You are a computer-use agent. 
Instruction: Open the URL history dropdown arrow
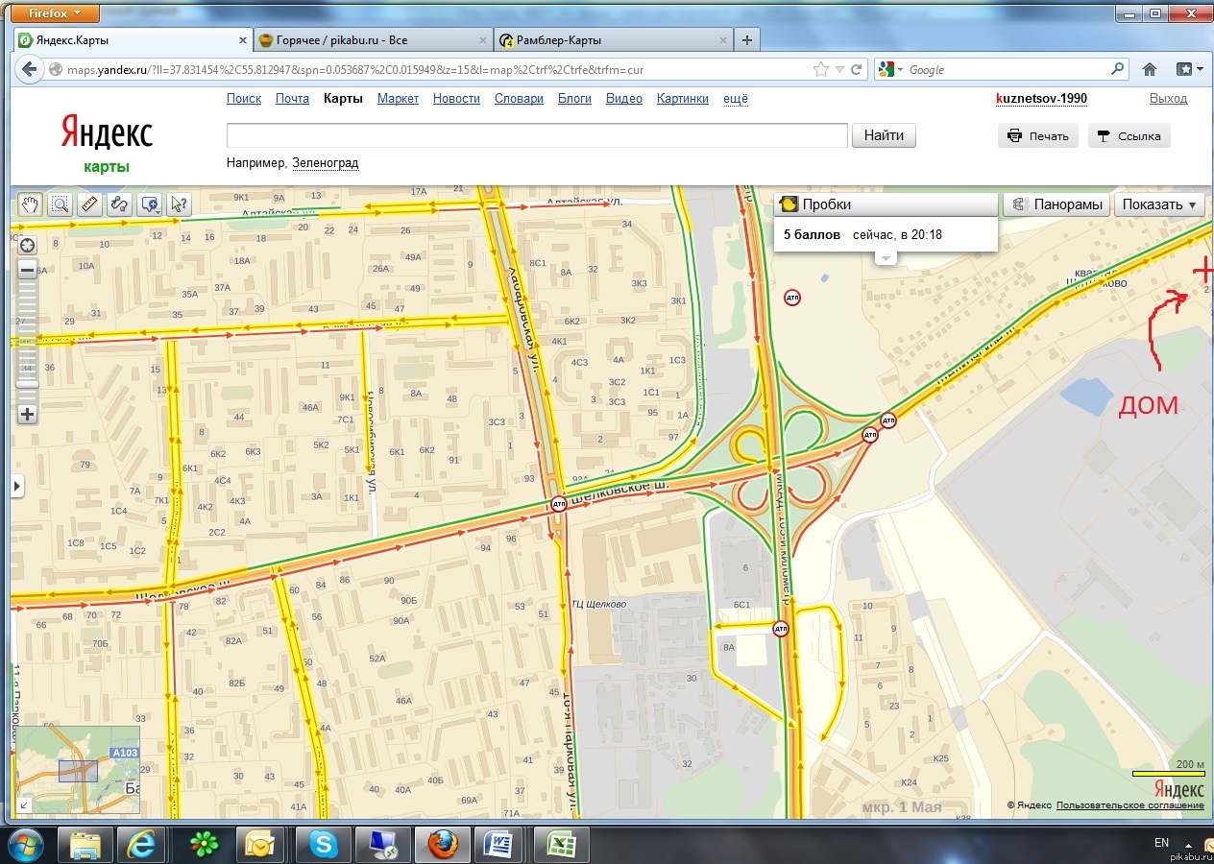click(x=839, y=70)
